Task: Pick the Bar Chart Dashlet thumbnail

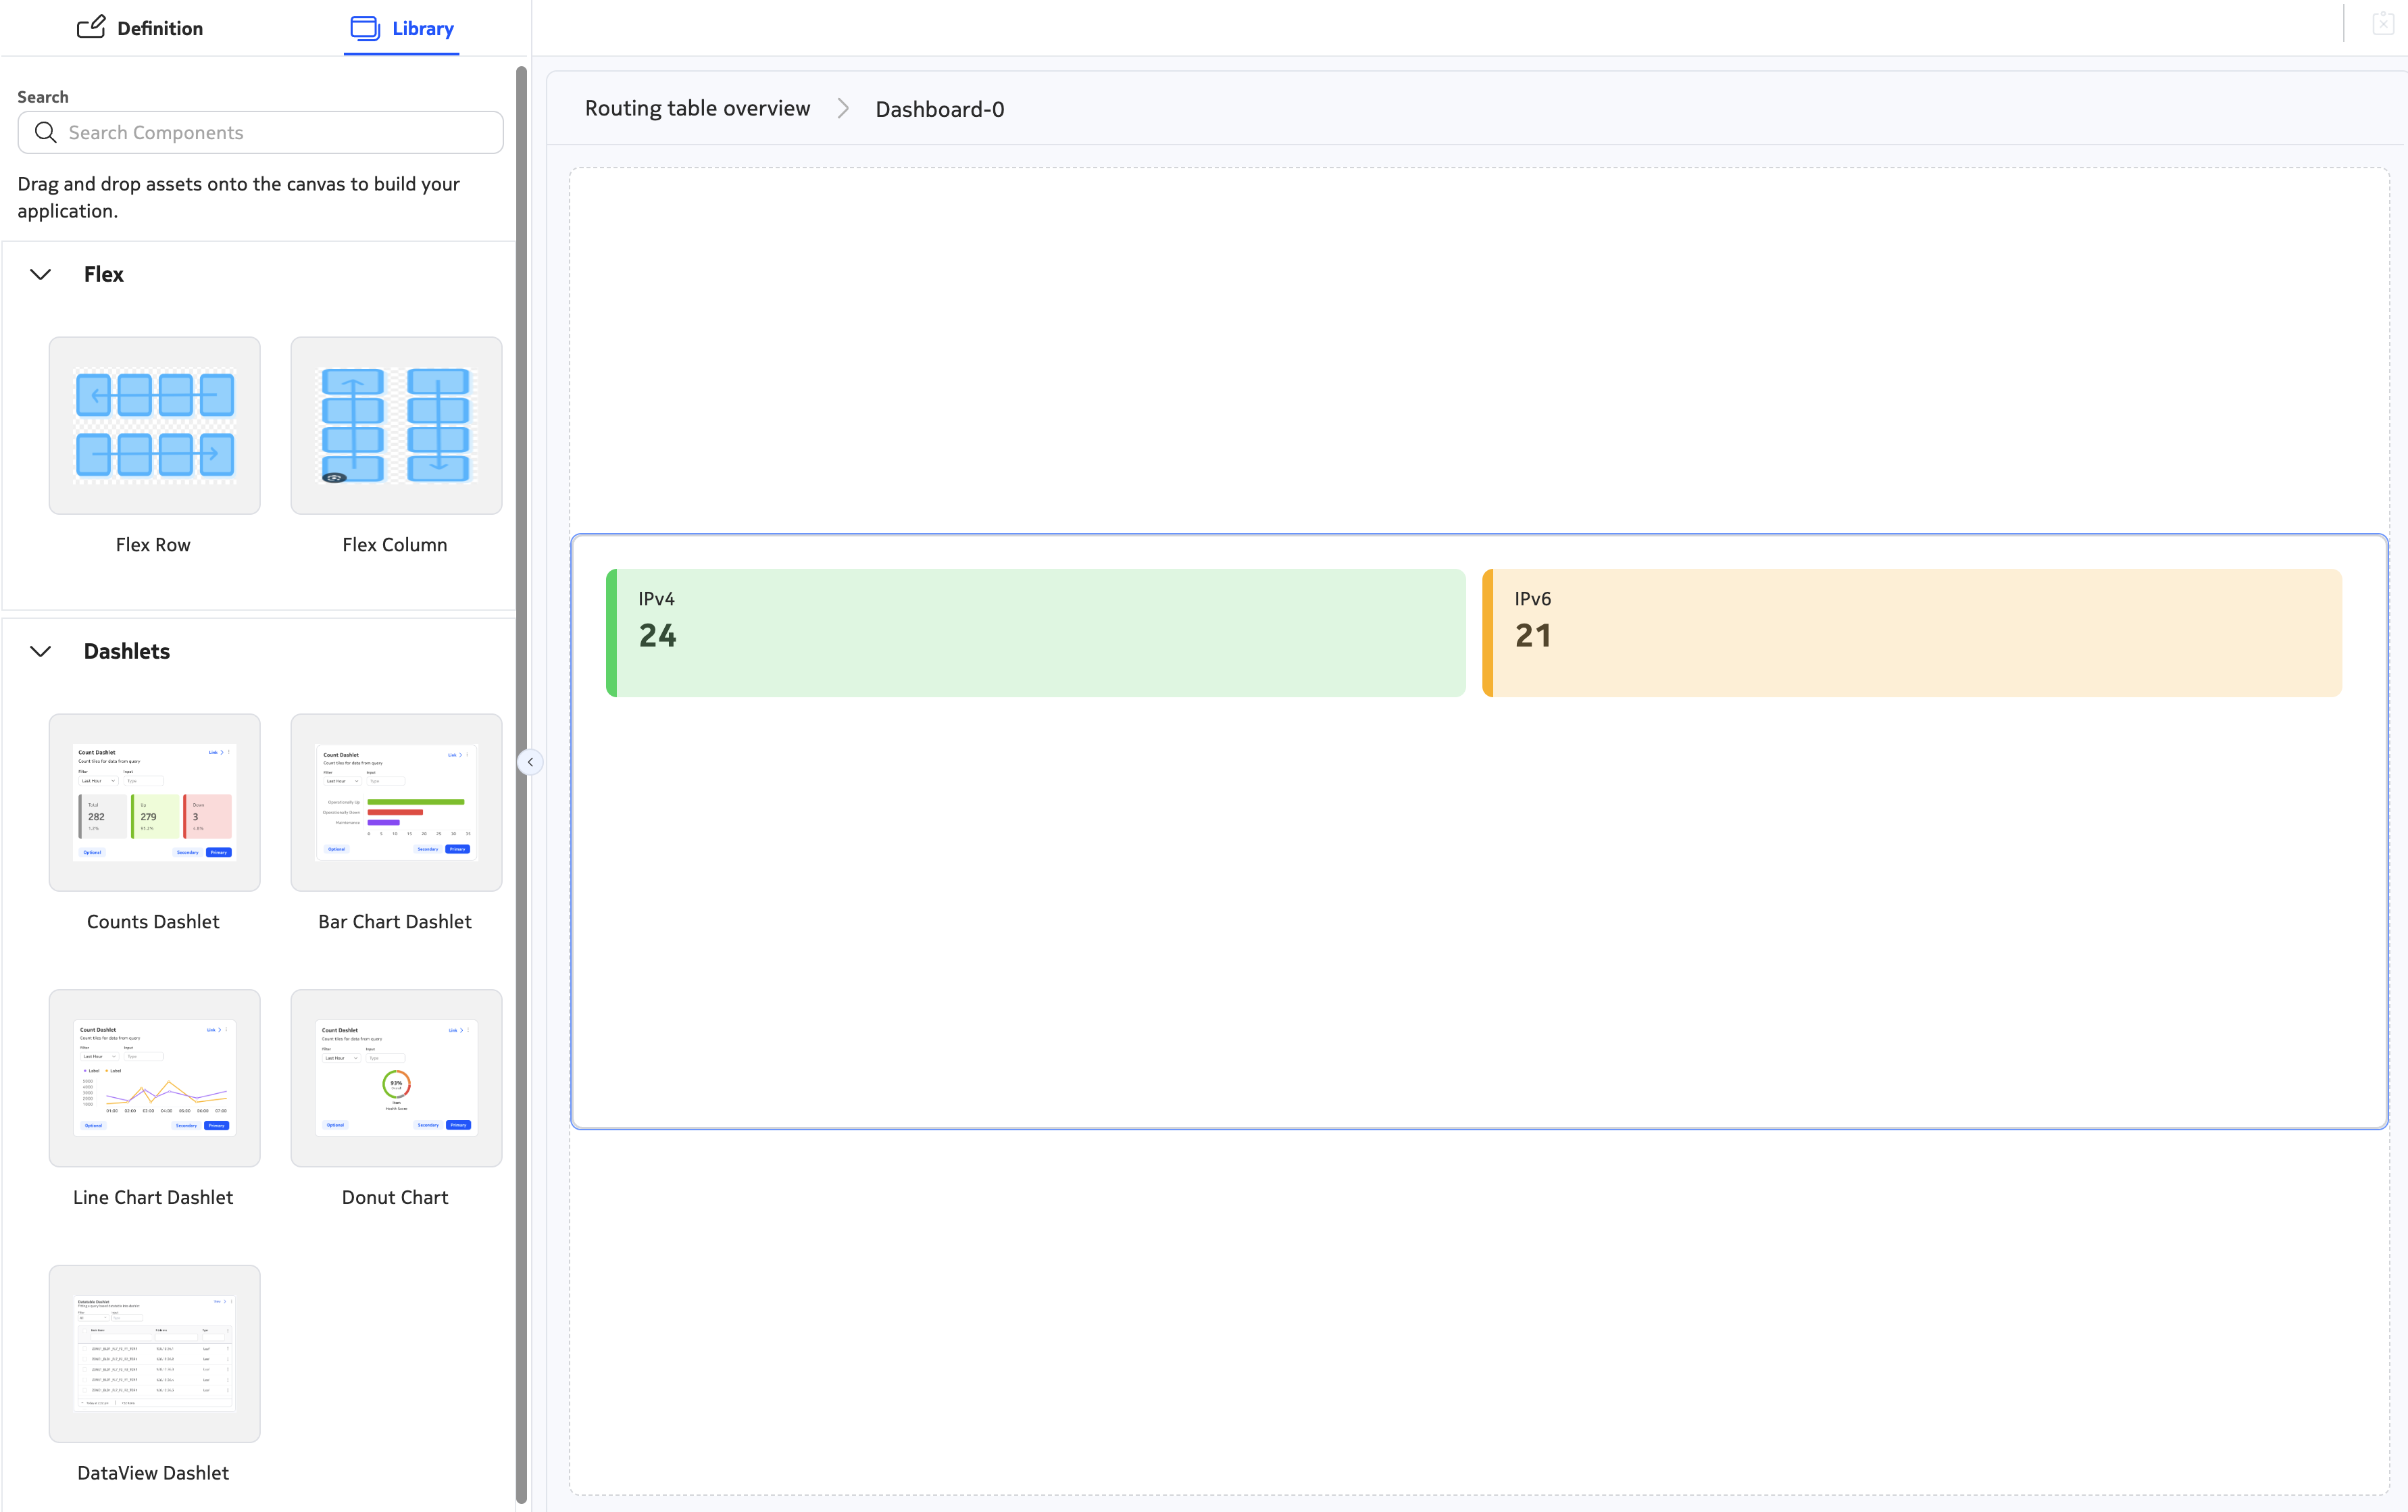Action: [x=397, y=802]
